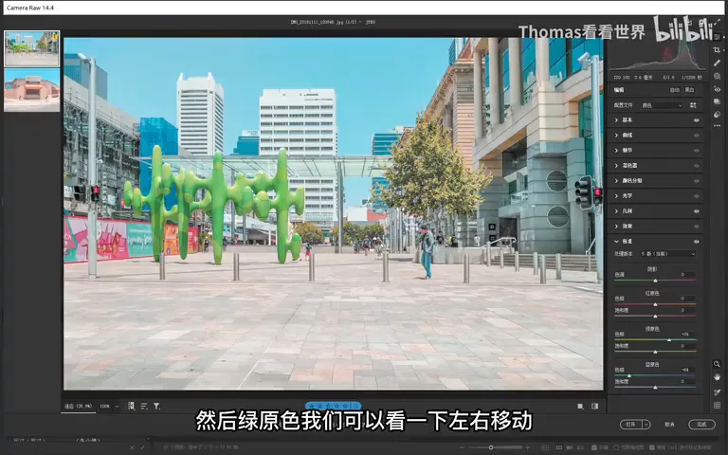Select the Zoom magnifier tool

pos(717,364)
